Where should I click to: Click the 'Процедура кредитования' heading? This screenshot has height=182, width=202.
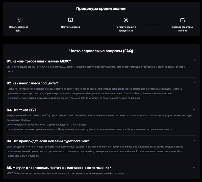coord(101,8)
